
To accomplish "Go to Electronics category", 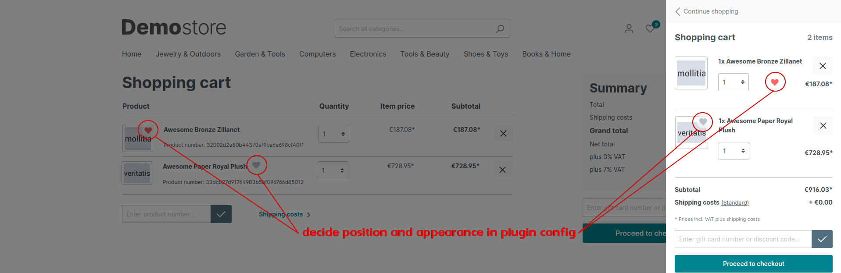I will 368,54.
